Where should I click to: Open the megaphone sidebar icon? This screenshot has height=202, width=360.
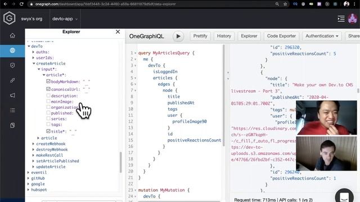12,95
